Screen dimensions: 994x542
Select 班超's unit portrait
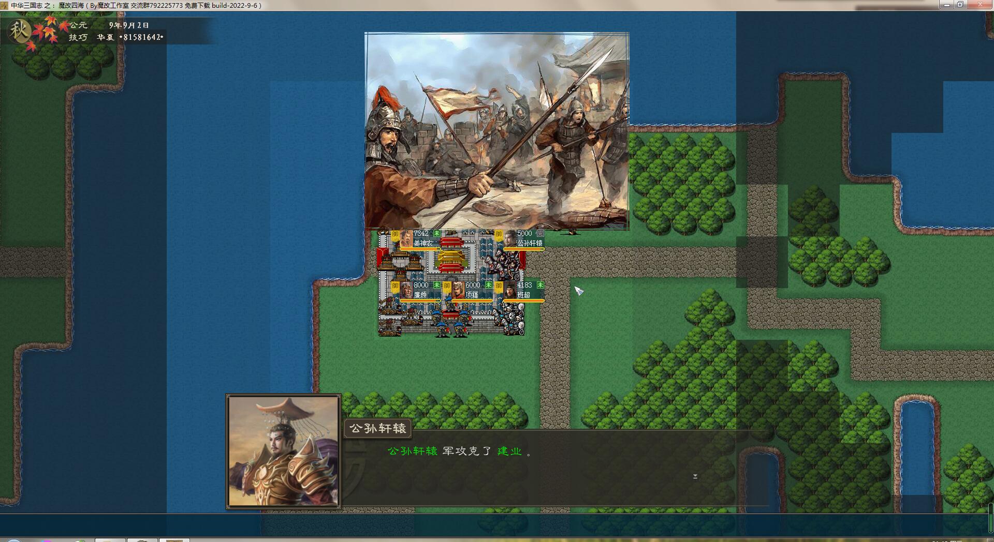[509, 290]
